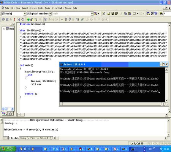Click the OVR indicator in status bar
This screenshot has height=152, width=171.
(x=161, y=143)
